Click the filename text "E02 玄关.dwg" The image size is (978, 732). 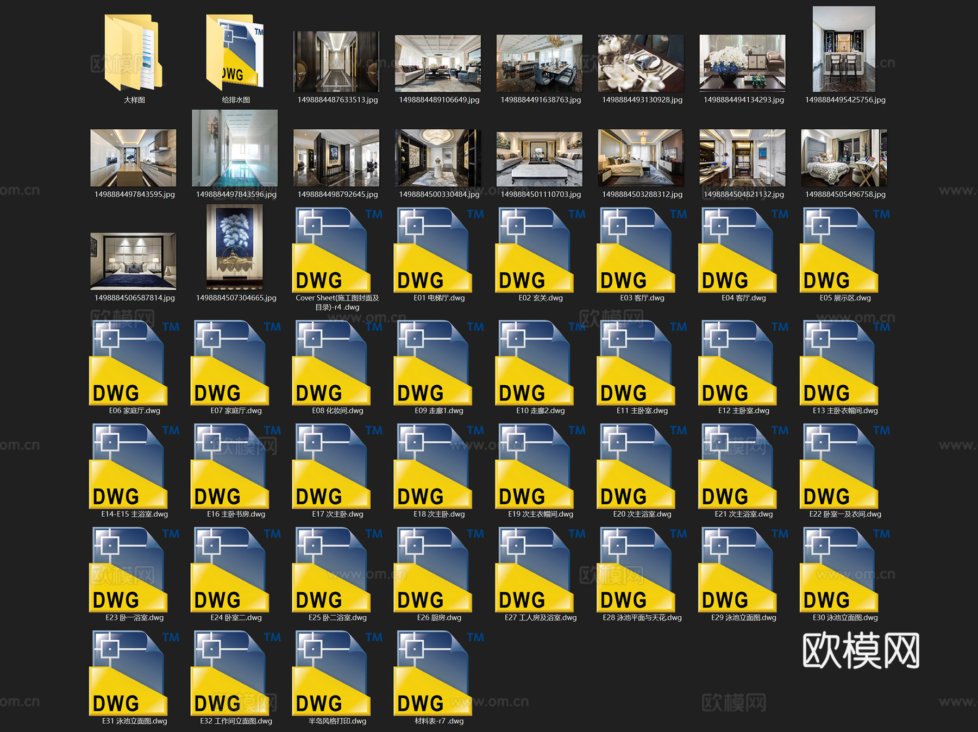click(x=541, y=298)
